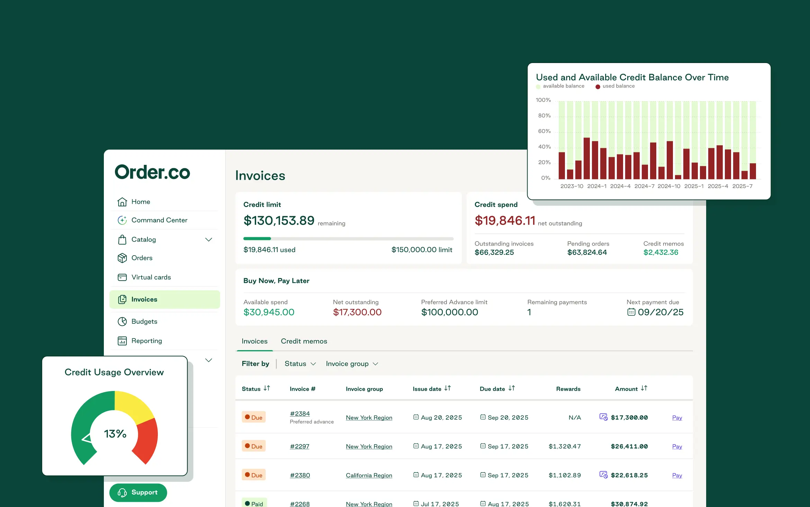This screenshot has width=810, height=507.
Task: Click the Virtual cards card icon
Action: pyautogui.click(x=122, y=277)
